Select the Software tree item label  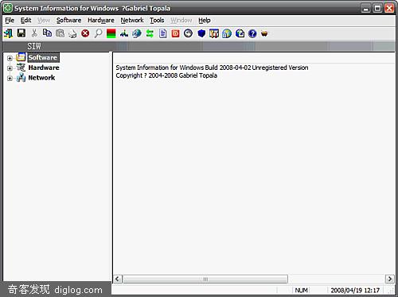click(x=43, y=57)
